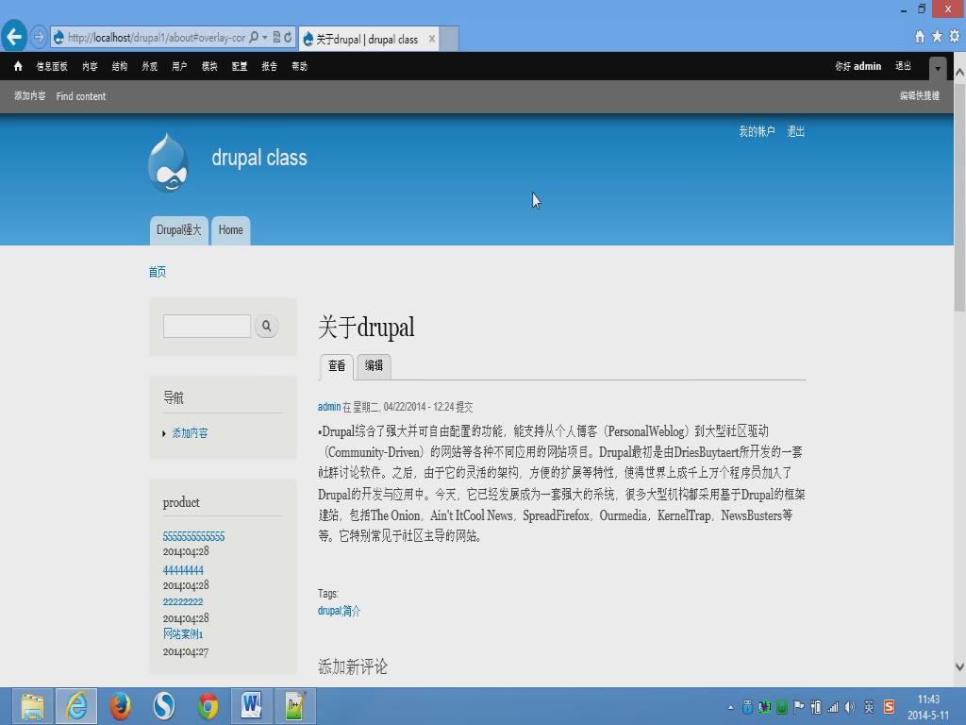Select the Home main menu tab

point(231,230)
